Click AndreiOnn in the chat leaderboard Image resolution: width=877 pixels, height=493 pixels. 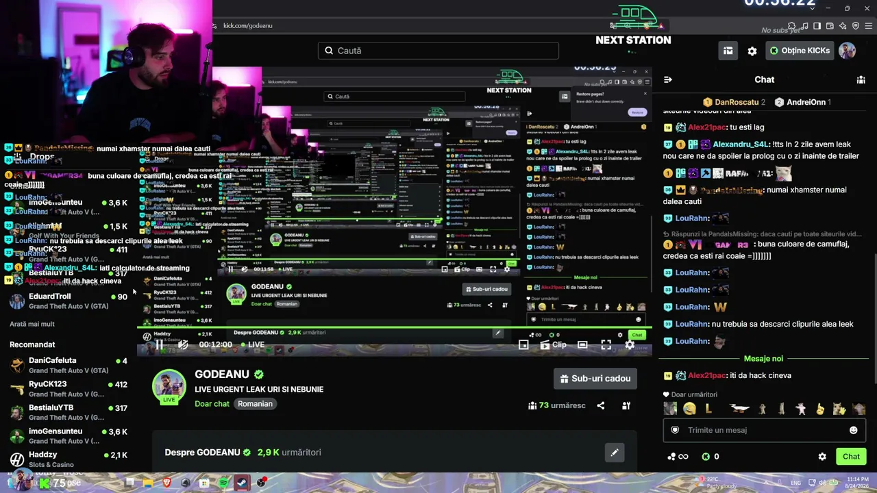[x=806, y=102]
